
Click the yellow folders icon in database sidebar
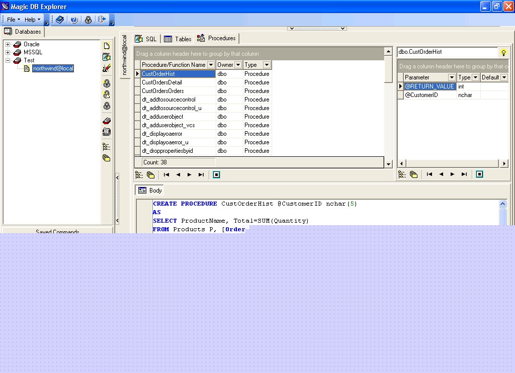point(107,158)
